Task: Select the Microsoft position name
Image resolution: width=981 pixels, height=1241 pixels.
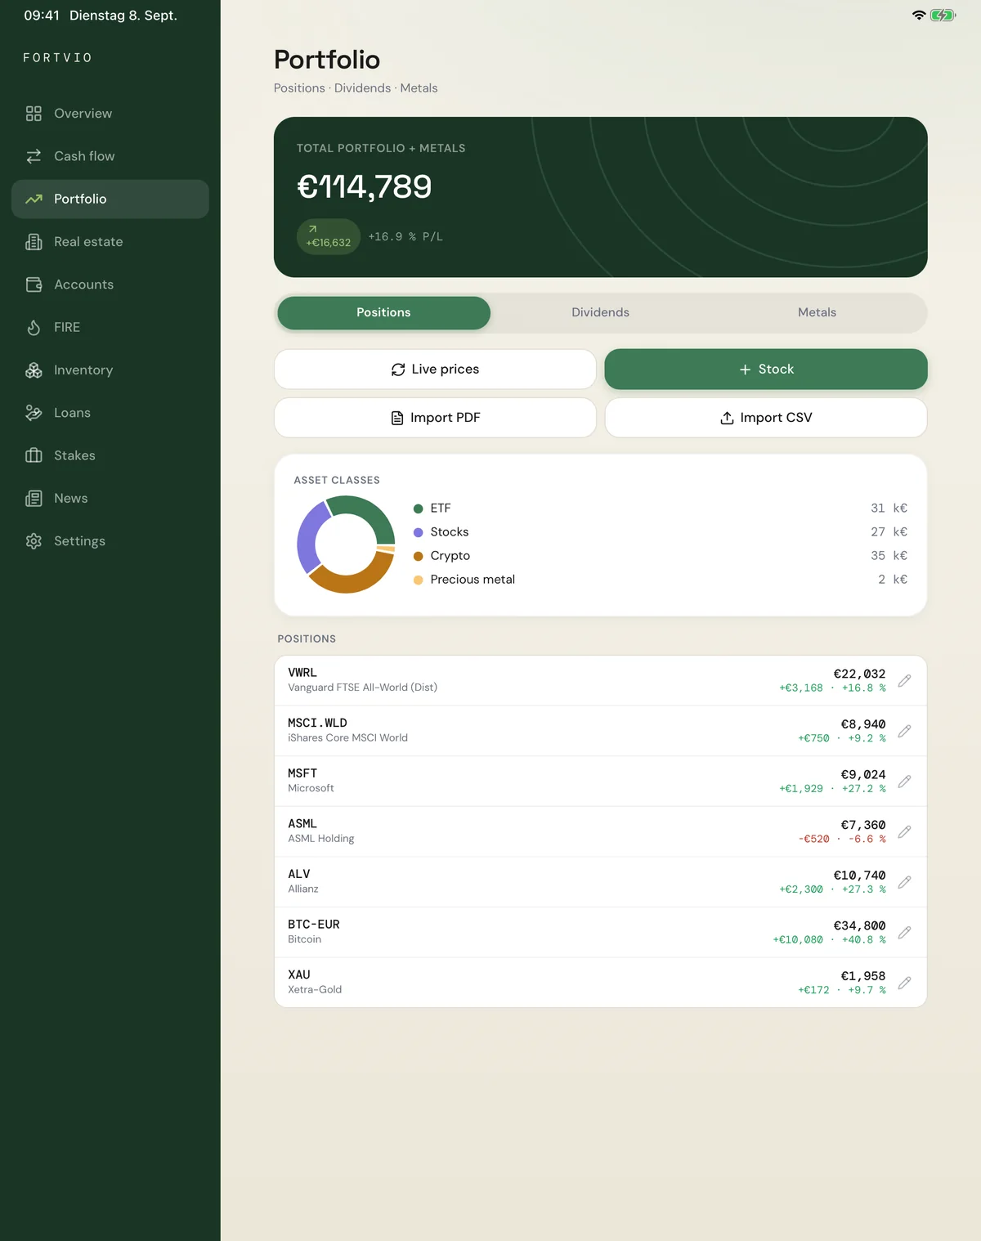Action: click(311, 788)
